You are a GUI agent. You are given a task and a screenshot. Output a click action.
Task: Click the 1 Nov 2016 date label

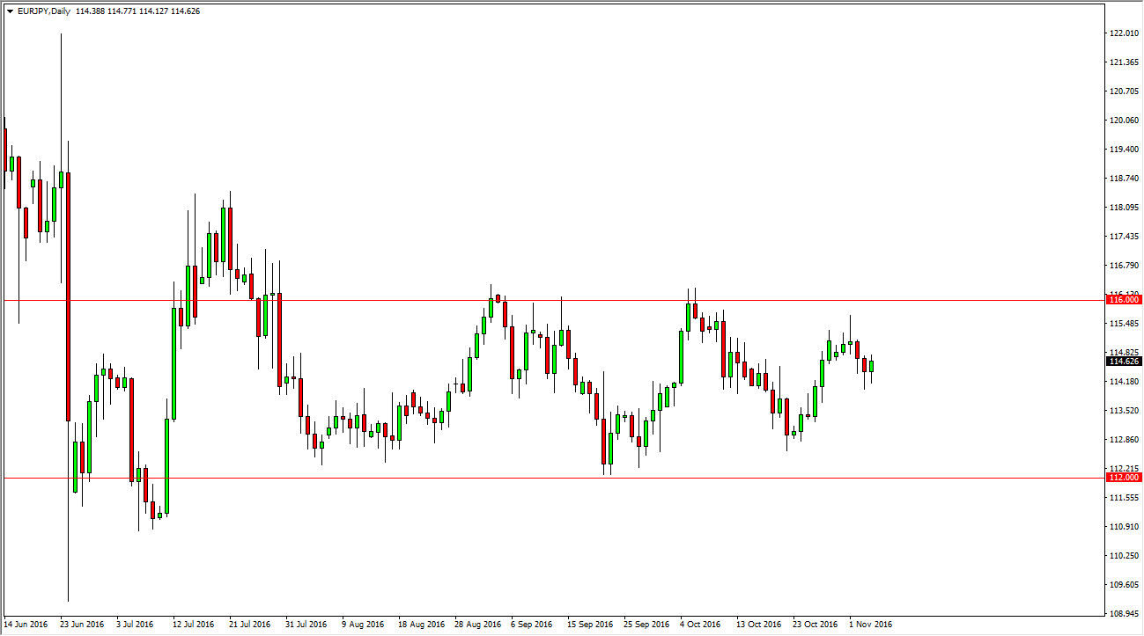pyautogui.click(x=869, y=625)
